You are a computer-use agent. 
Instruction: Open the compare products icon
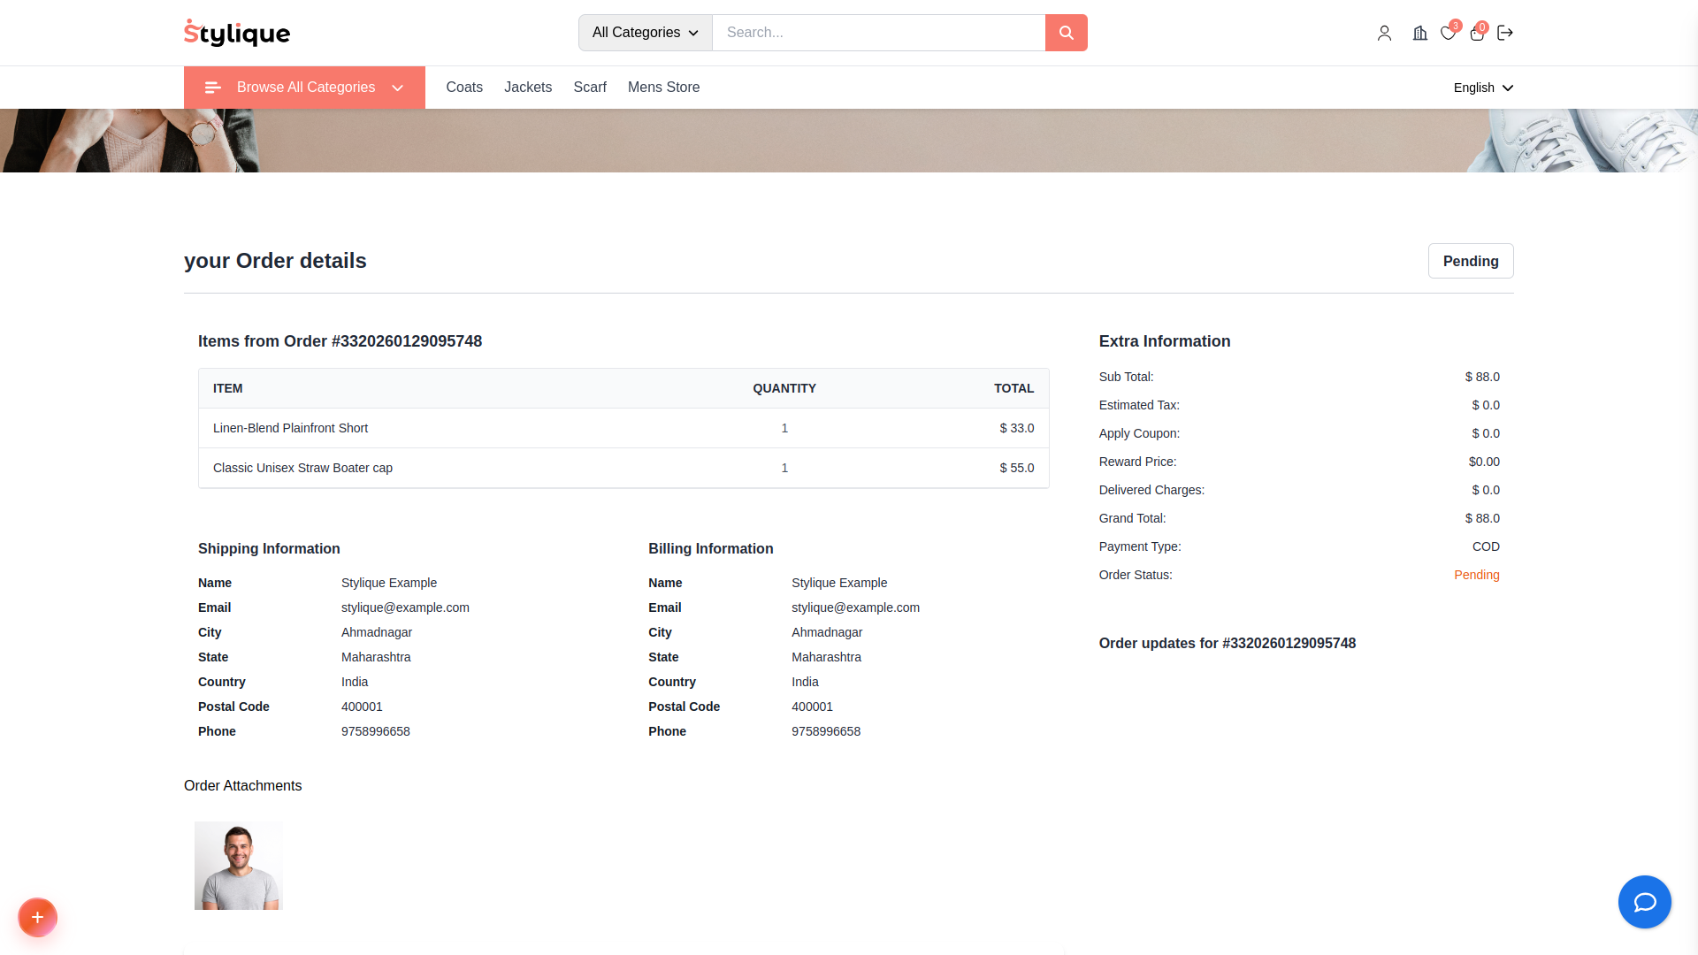pyautogui.click(x=1419, y=33)
